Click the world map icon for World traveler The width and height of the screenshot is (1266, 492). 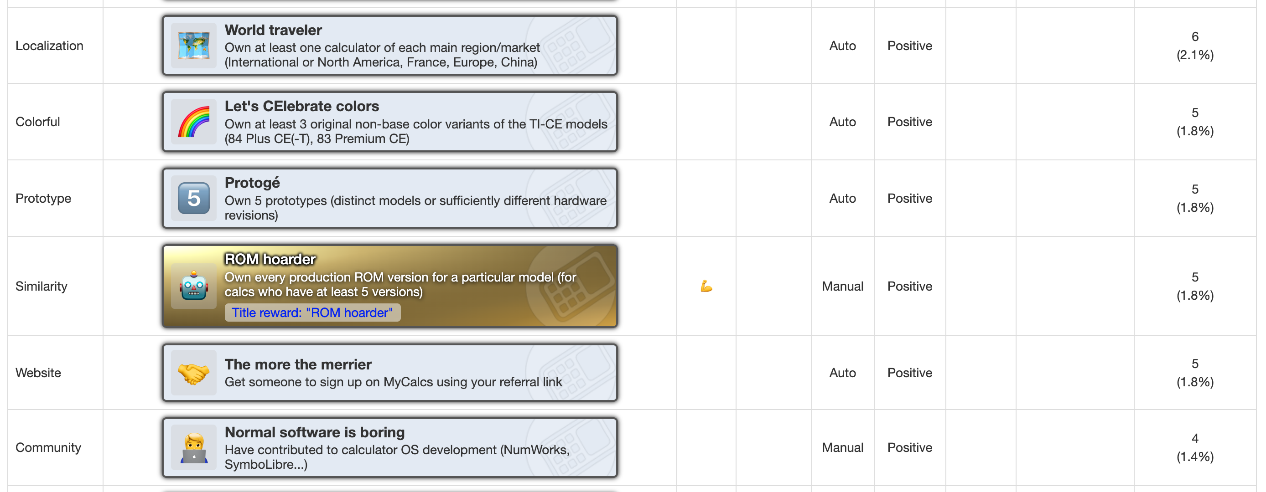(194, 46)
